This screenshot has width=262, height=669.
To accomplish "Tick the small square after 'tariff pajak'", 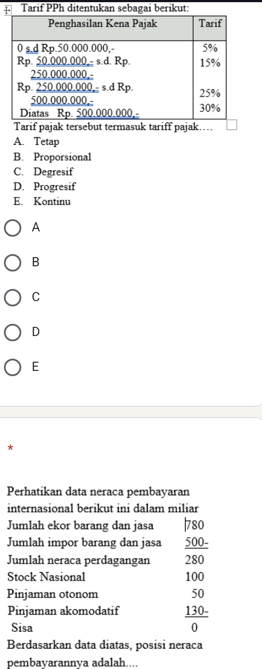I will click(233, 126).
